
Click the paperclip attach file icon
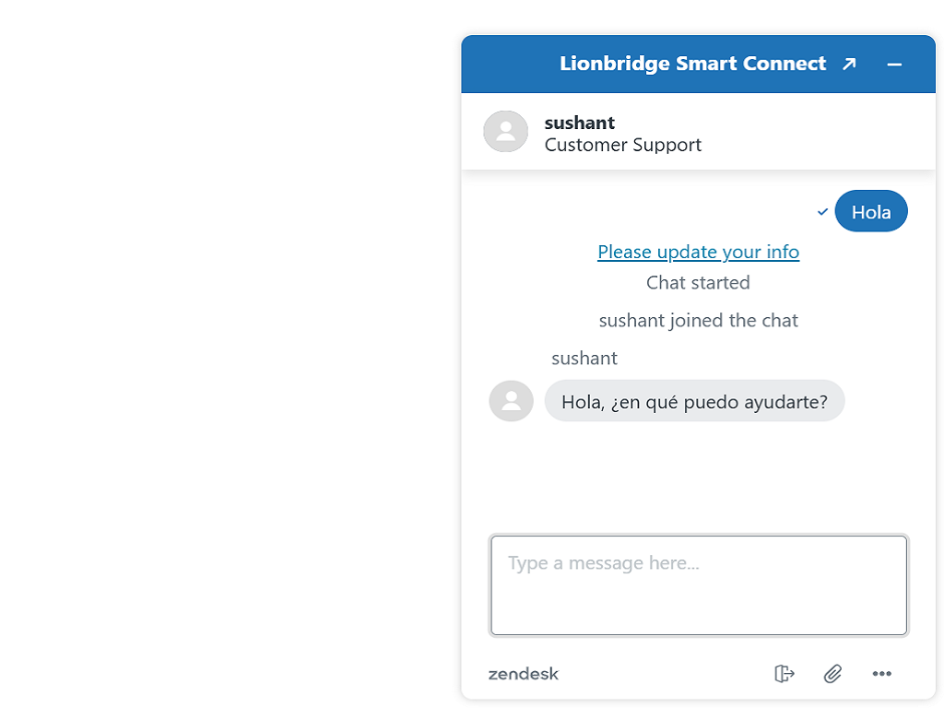pos(832,674)
